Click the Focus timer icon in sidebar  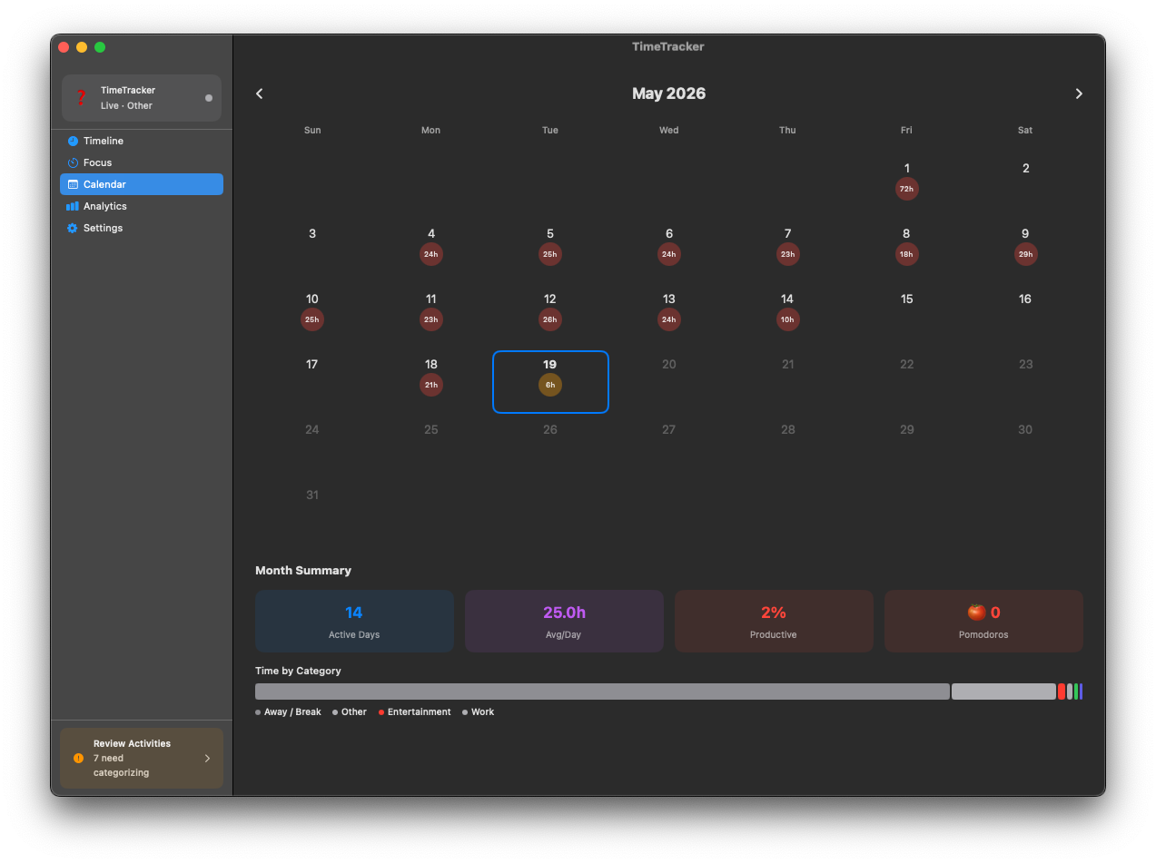click(73, 162)
